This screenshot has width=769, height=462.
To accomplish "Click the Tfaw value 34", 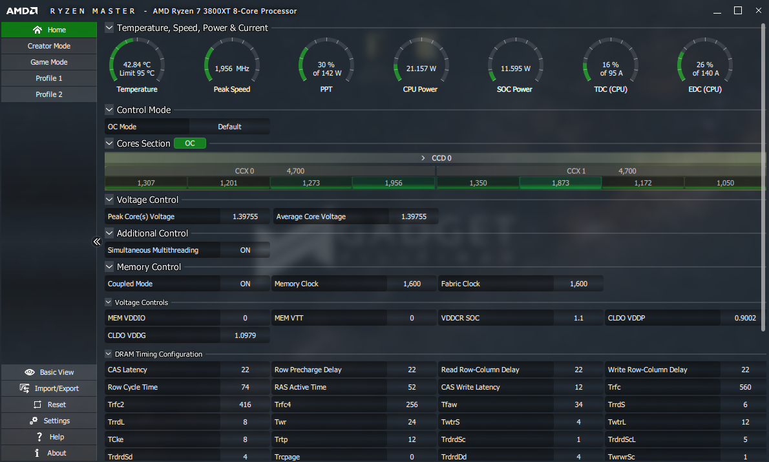I will click(x=579, y=404).
